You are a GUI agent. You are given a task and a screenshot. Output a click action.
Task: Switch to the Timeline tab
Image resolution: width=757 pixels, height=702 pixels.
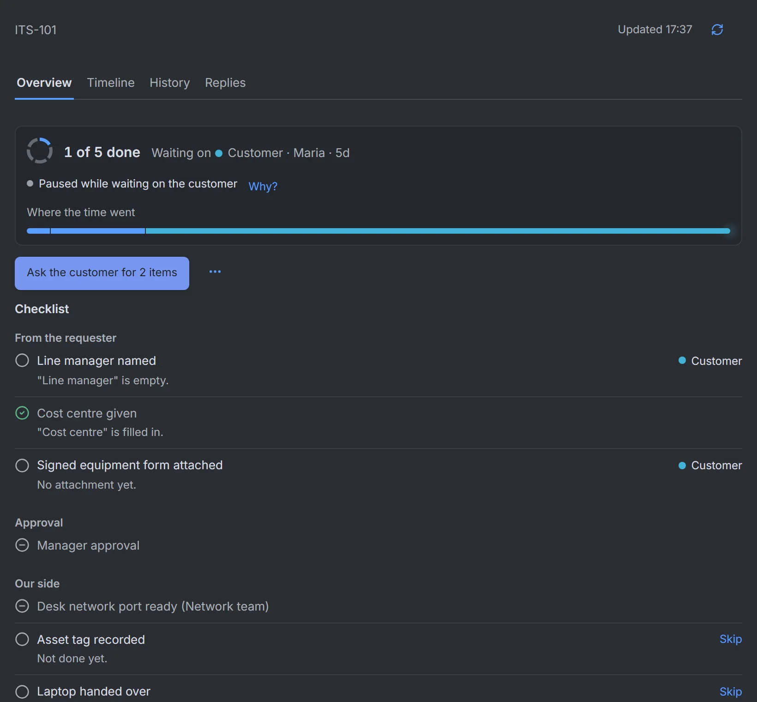pos(111,83)
